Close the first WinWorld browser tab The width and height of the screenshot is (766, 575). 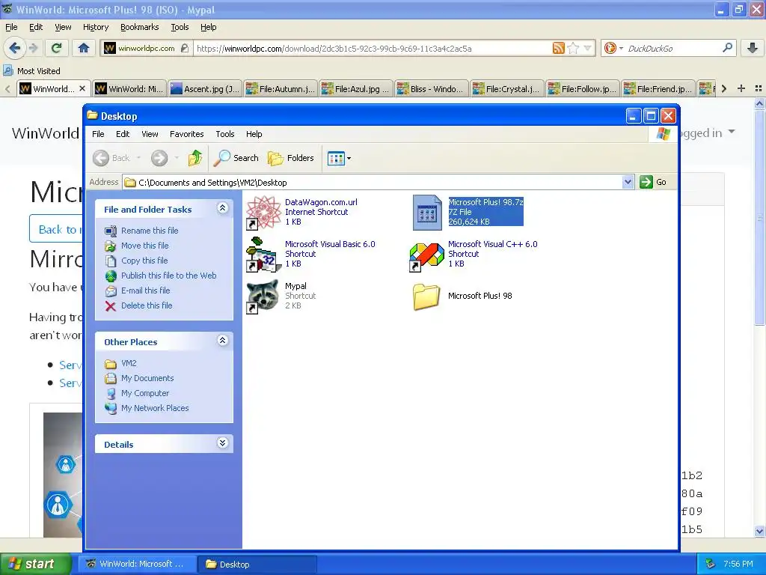click(82, 88)
